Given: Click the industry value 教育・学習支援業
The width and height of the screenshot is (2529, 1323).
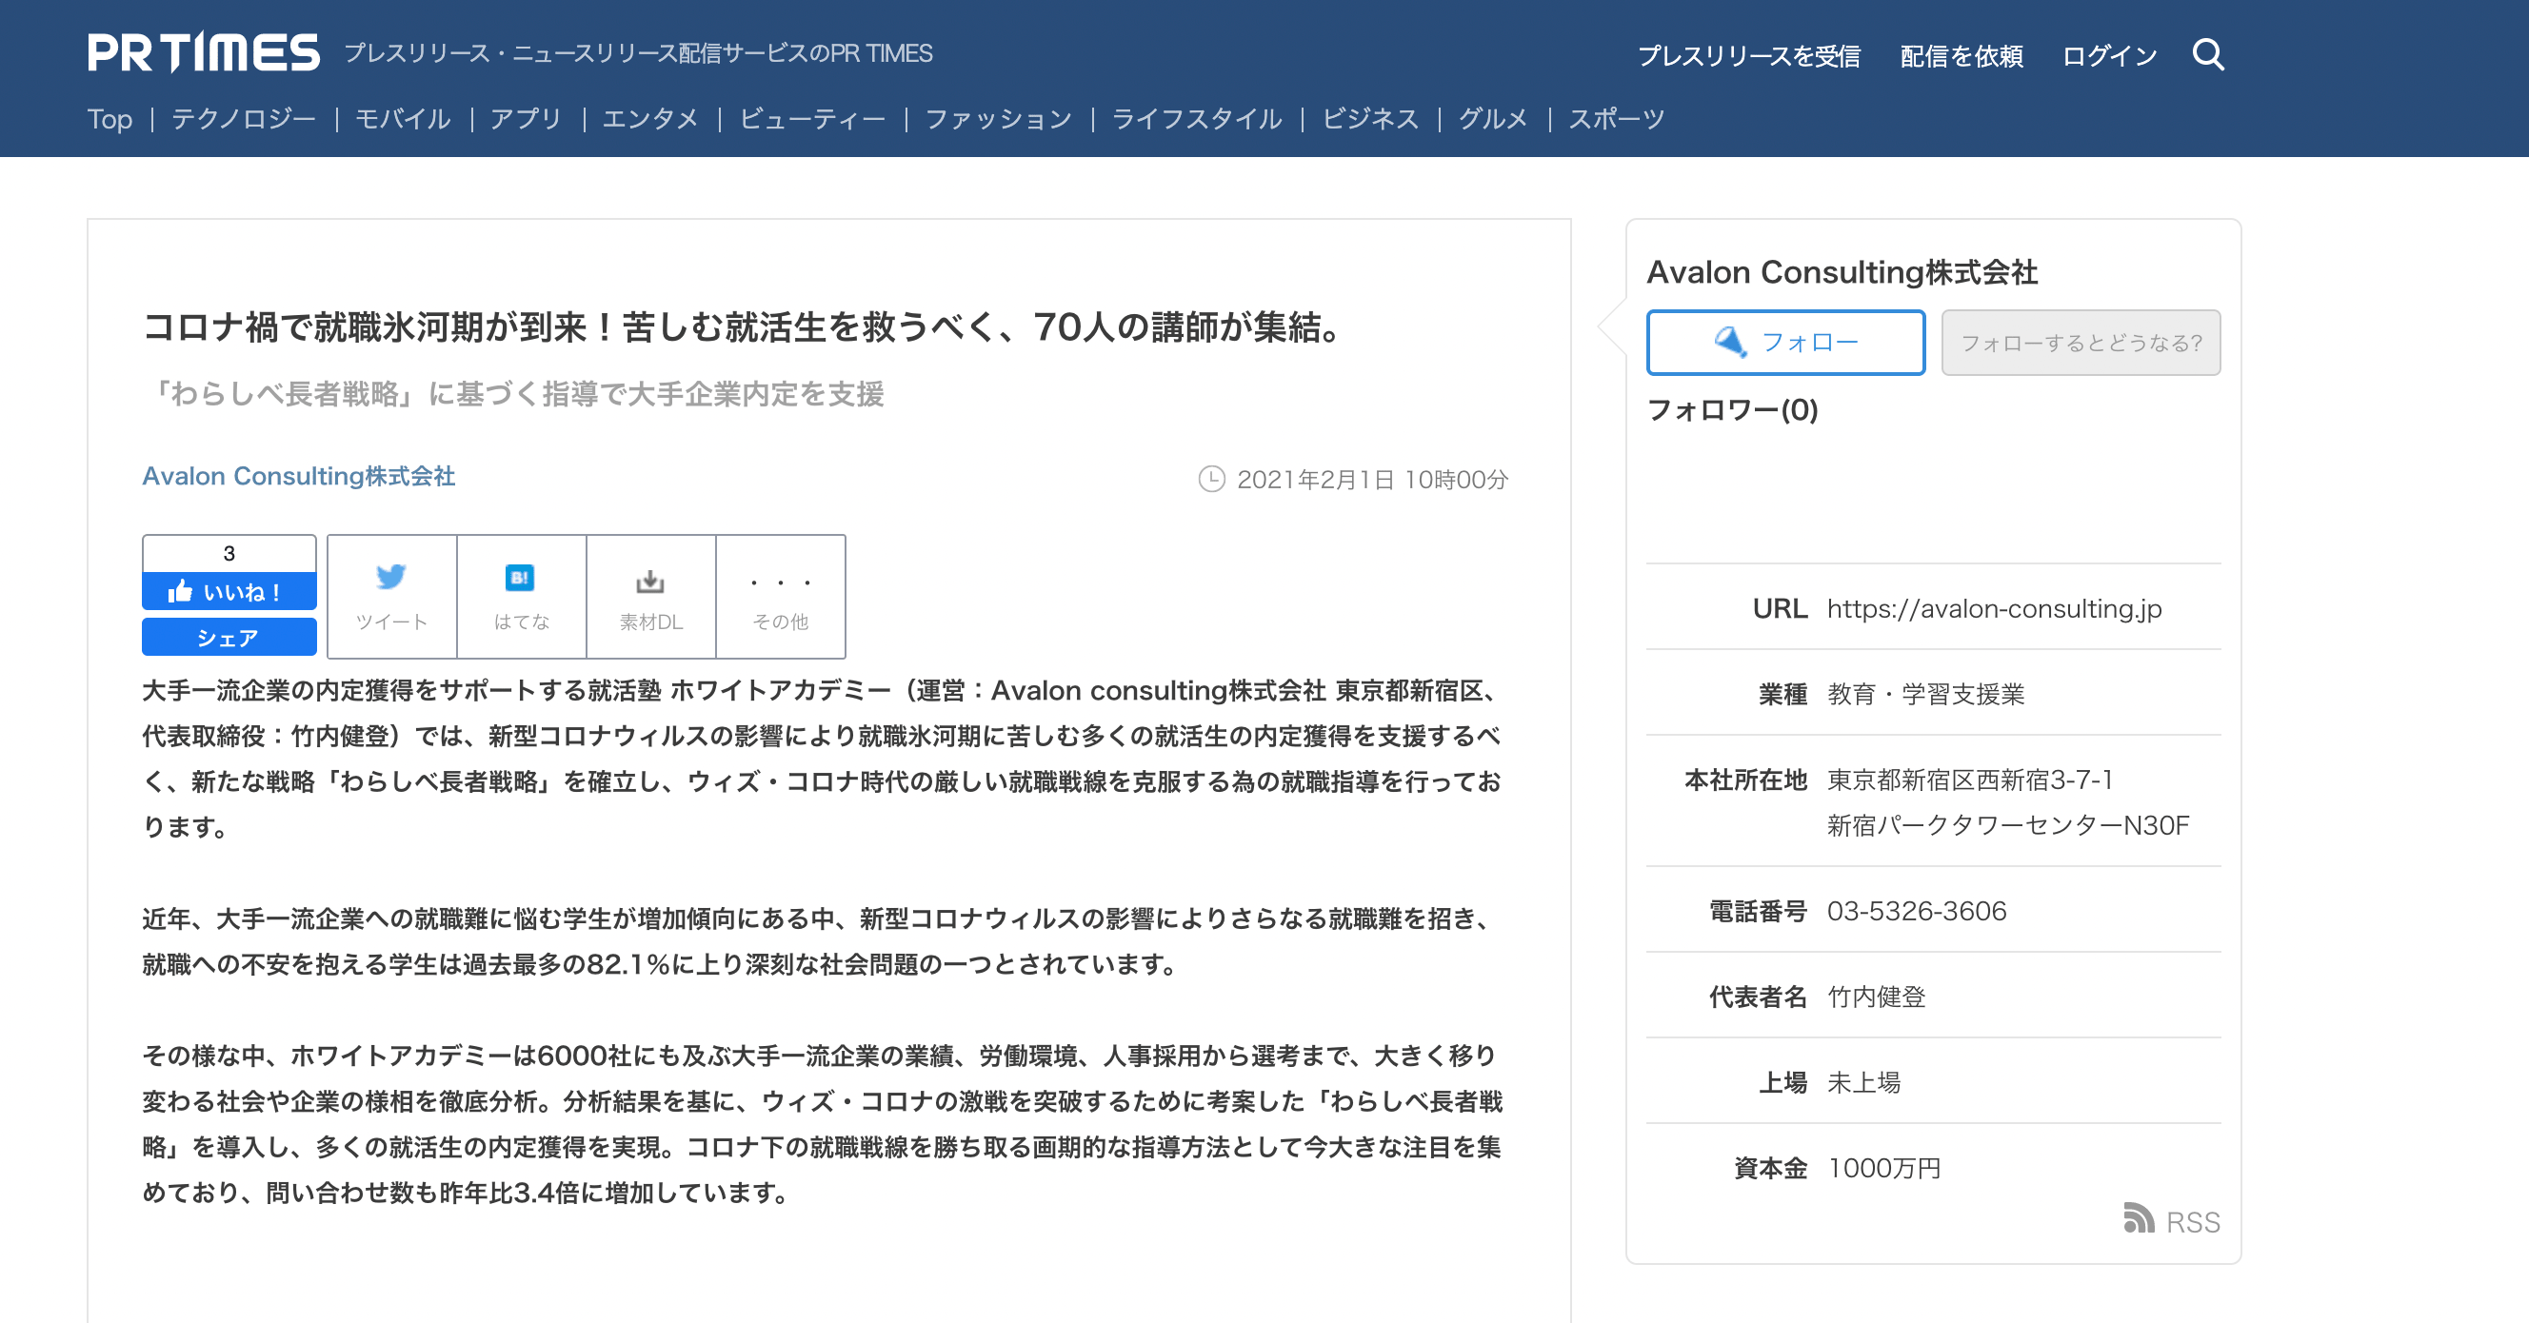Looking at the screenshot, I should click(x=1925, y=694).
